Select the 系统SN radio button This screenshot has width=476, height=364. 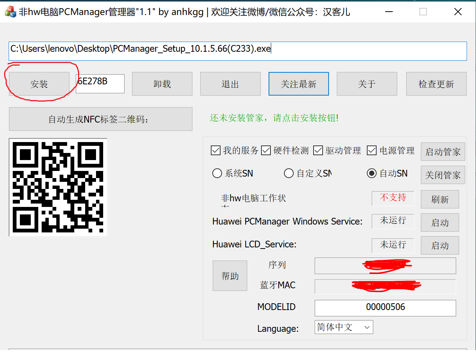tap(217, 173)
